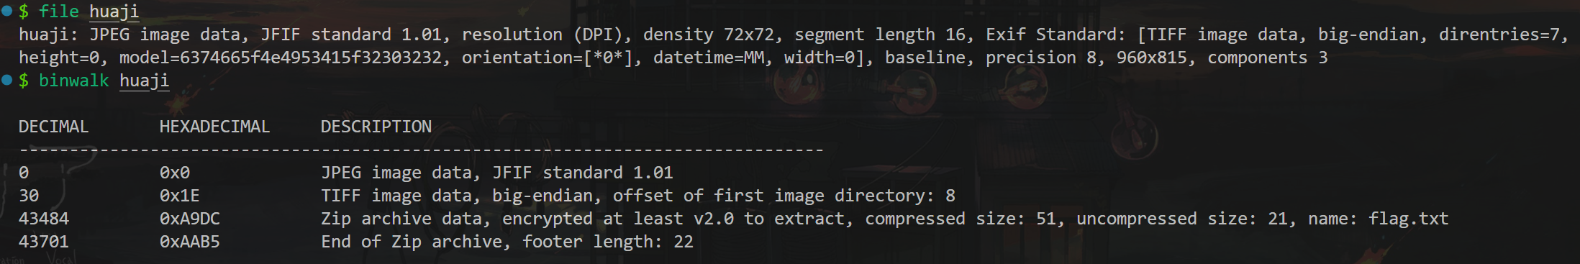Click the DECIMAL column header
Screen dimensions: 1580x264
(53, 127)
